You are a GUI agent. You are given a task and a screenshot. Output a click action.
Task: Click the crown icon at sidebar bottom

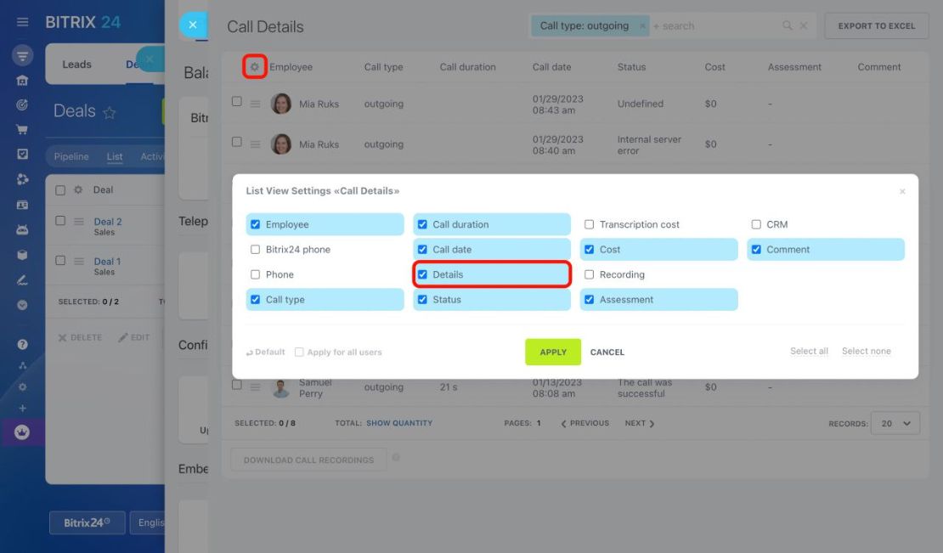pos(22,432)
